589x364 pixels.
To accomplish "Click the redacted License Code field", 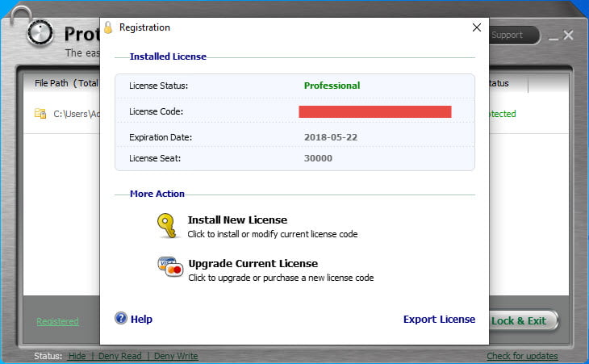I will point(375,111).
